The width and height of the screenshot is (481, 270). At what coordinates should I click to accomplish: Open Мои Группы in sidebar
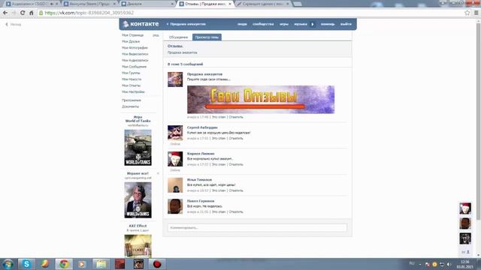click(x=131, y=73)
